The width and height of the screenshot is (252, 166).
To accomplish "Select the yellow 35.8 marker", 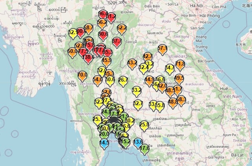I will (x=160, y=106).
